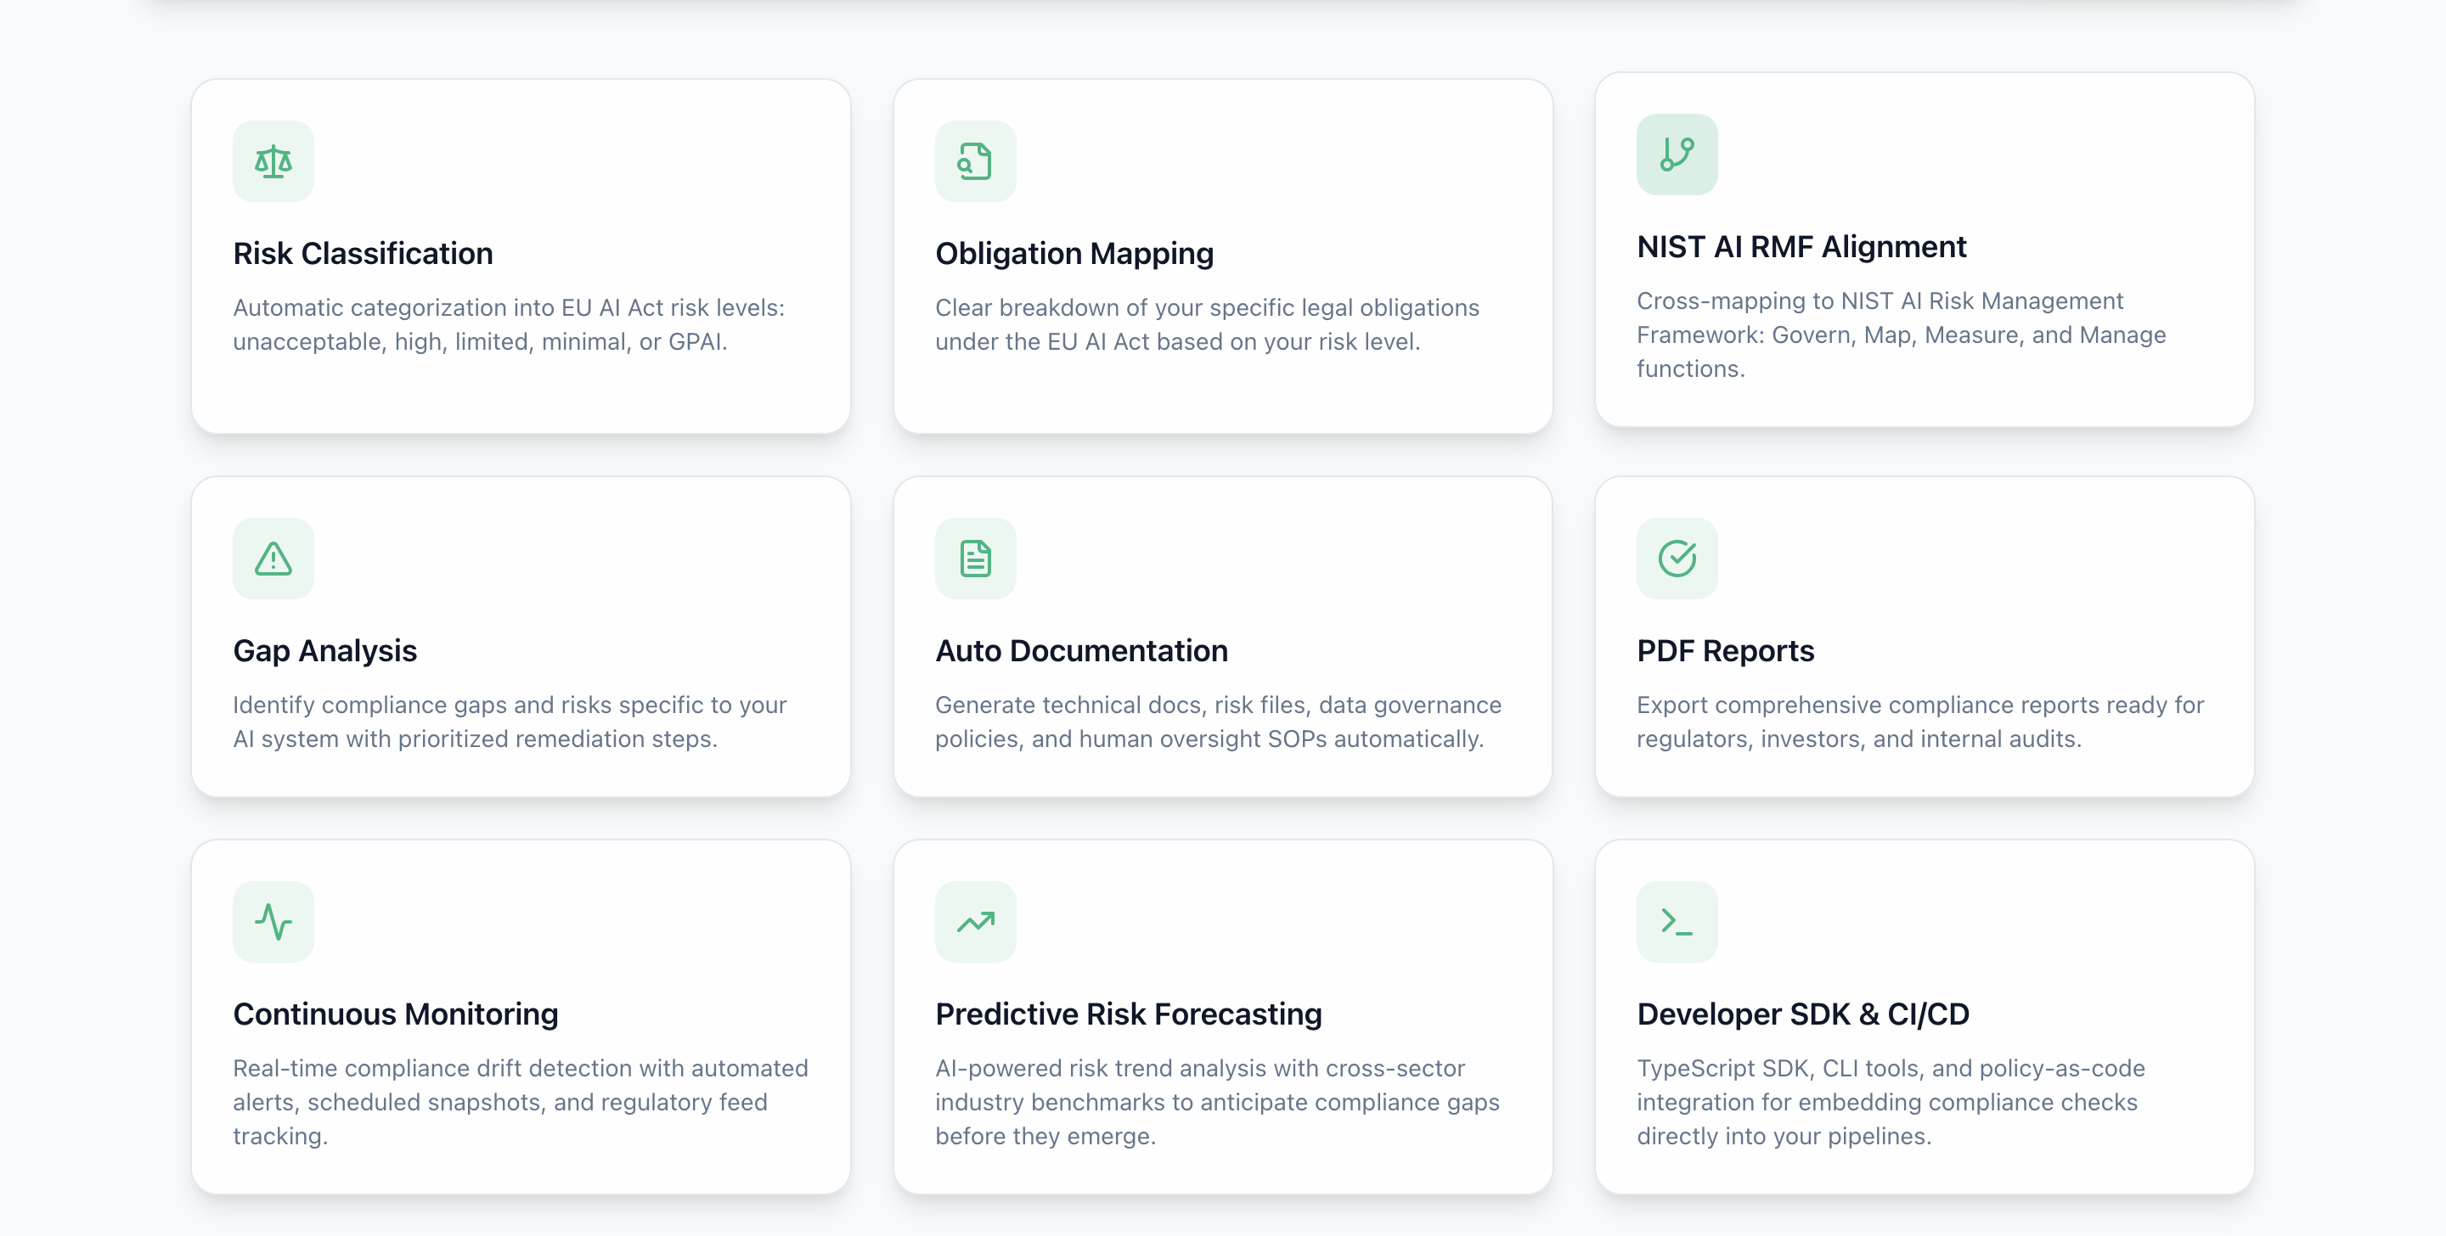This screenshot has width=2446, height=1236.
Task: Click the Auto Documentation card title
Action: click(x=1081, y=650)
